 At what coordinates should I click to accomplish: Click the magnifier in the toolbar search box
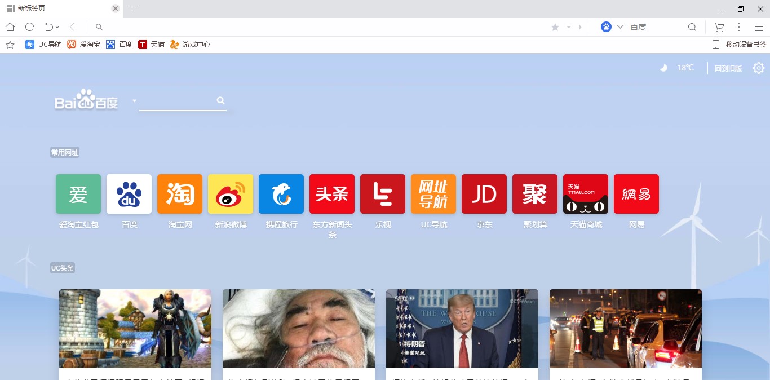click(x=692, y=27)
